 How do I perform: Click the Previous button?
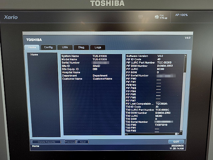tap(70, 142)
